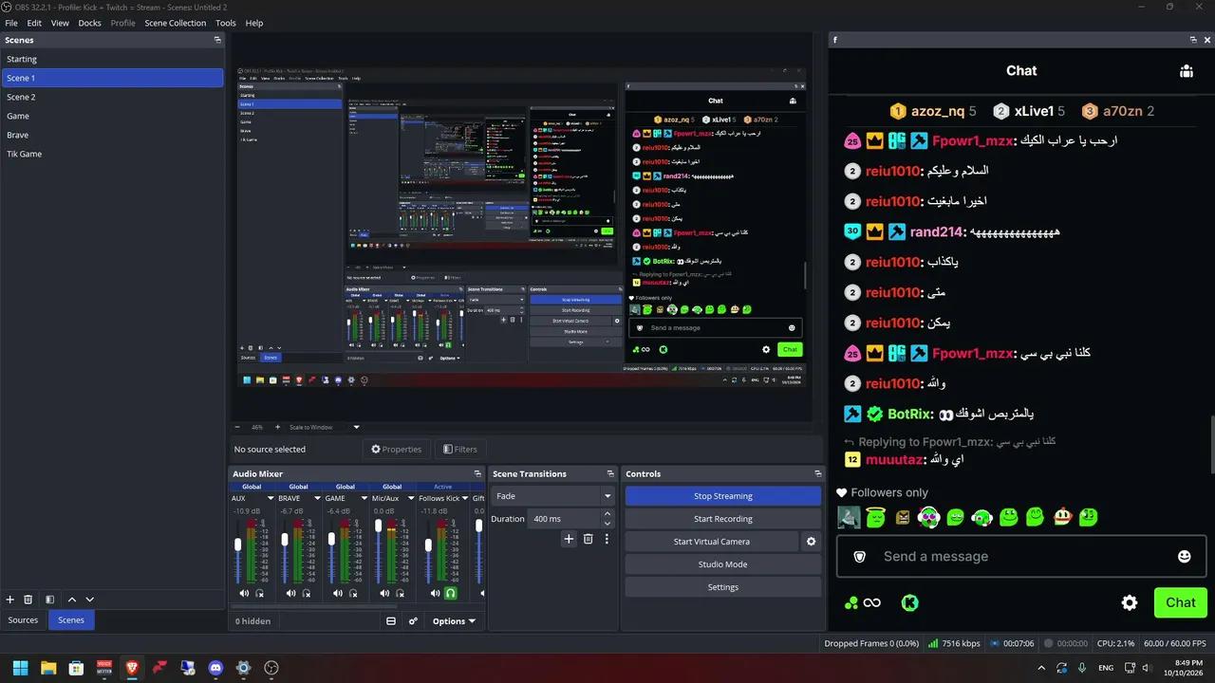The height and width of the screenshot is (683, 1215).
Task: Click the green Chat send button
Action: tap(1181, 602)
